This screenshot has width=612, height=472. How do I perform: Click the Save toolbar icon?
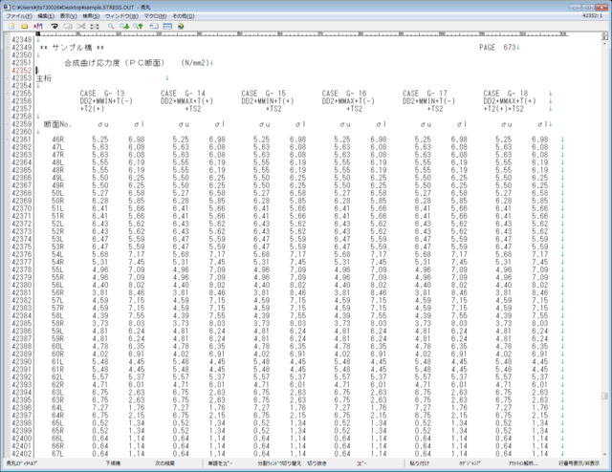36,27
